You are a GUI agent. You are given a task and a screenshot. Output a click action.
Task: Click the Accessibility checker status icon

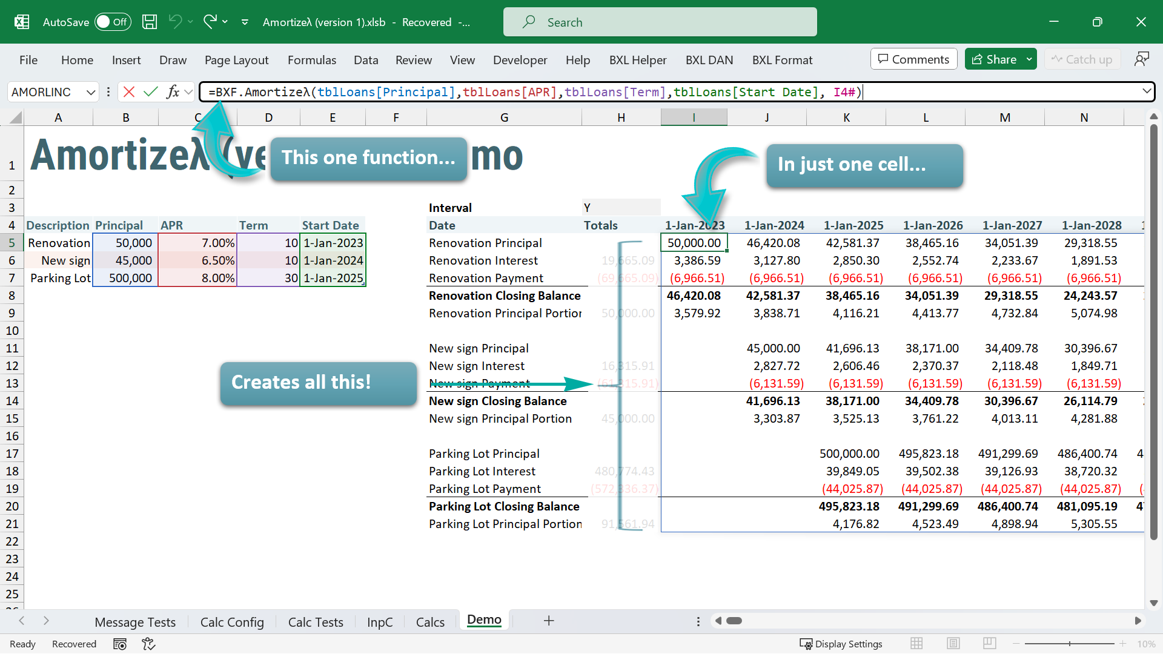point(148,644)
